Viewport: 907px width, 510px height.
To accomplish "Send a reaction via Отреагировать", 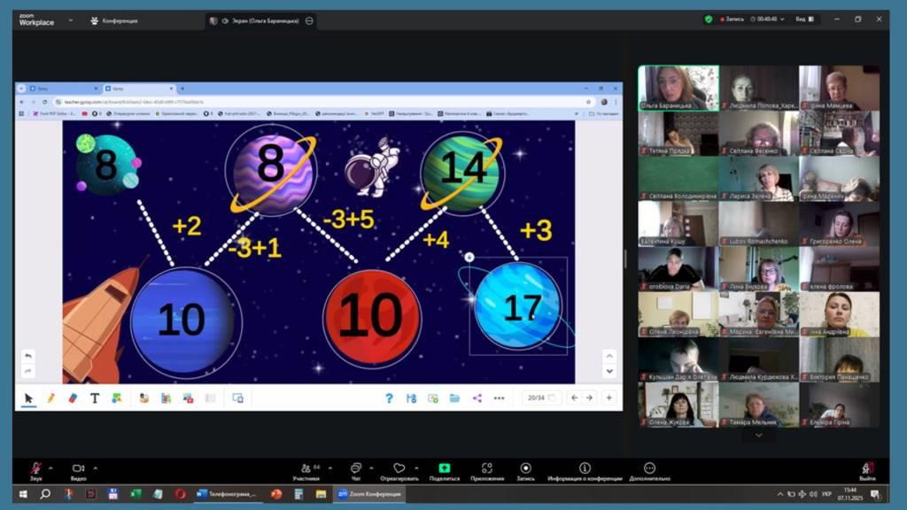I will pos(399,469).
